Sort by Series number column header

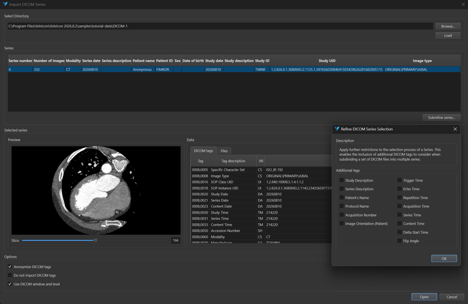point(20,61)
